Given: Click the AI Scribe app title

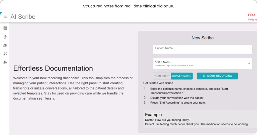Looking at the screenshot, I should click(23, 17).
